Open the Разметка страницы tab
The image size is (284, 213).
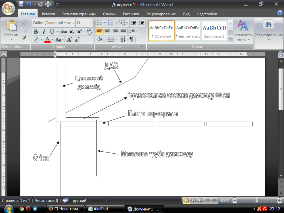pyautogui.click(x=79, y=14)
